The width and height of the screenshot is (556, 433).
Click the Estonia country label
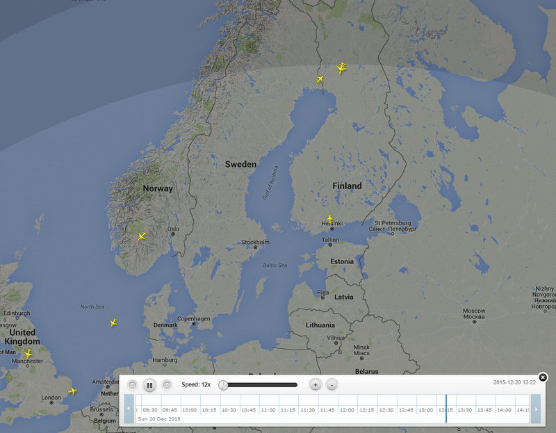[342, 261]
